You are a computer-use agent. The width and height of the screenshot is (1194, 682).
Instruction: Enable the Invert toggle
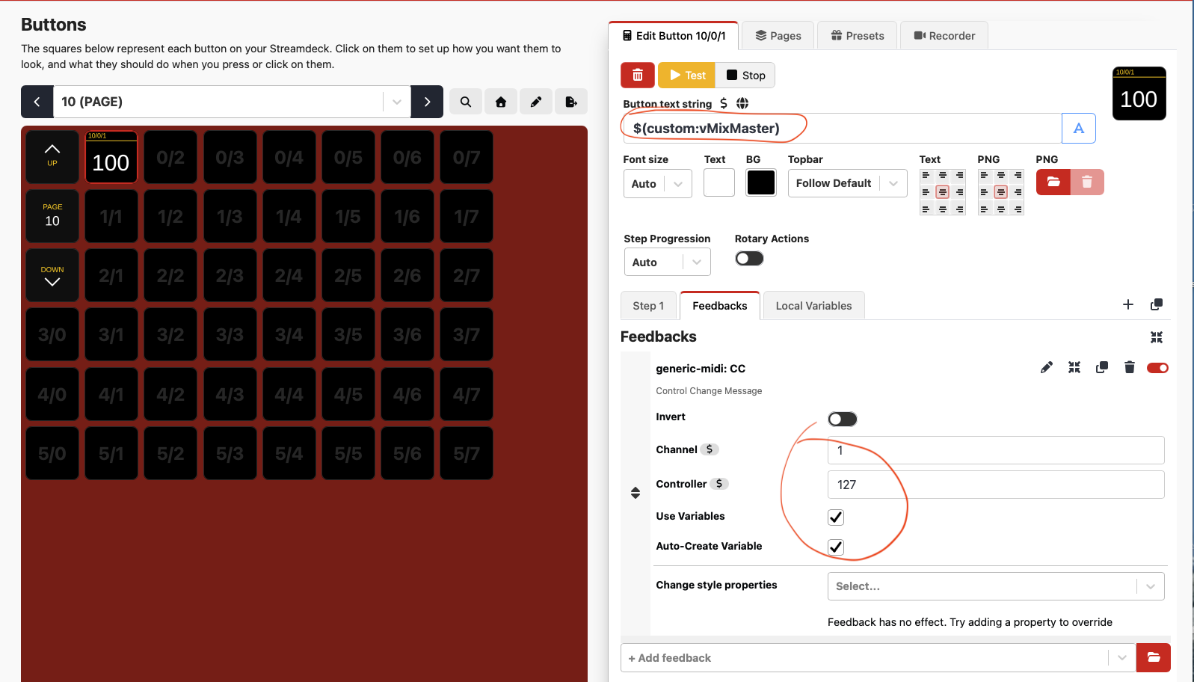pos(842,420)
